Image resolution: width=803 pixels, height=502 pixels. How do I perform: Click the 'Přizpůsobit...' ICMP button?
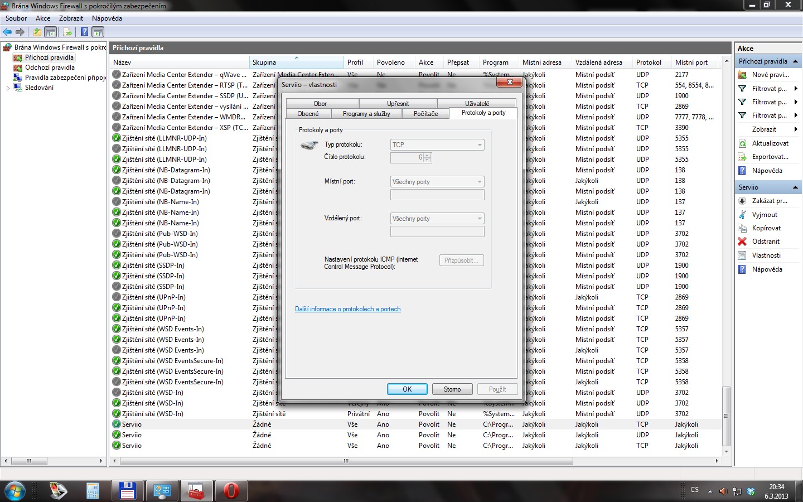tap(462, 260)
